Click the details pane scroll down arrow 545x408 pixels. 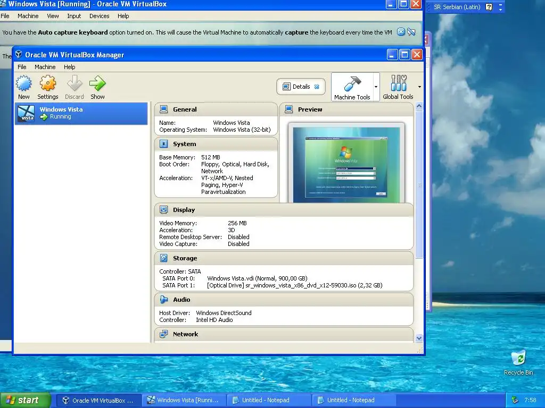[419, 338]
